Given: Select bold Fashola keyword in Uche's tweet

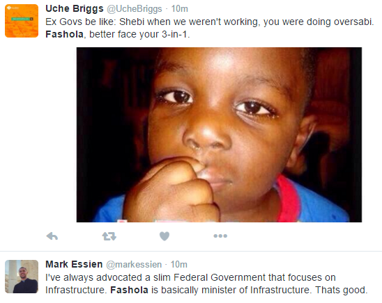Looking at the screenshot, I should click(64, 34).
